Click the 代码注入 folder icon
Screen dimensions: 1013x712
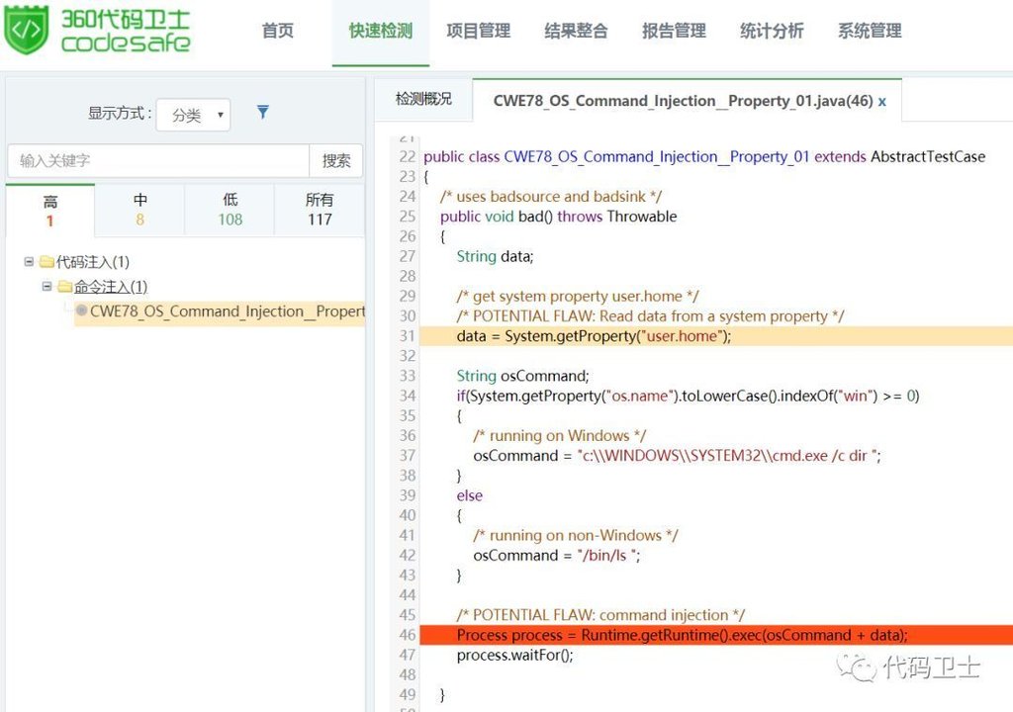tap(46, 262)
